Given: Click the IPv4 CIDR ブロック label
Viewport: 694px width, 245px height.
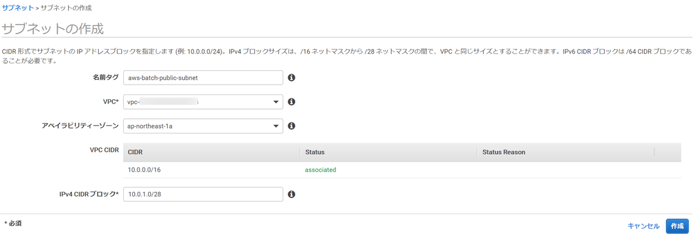Looking at the screenshot, I should pyautogui.click(x=89, y=194).
